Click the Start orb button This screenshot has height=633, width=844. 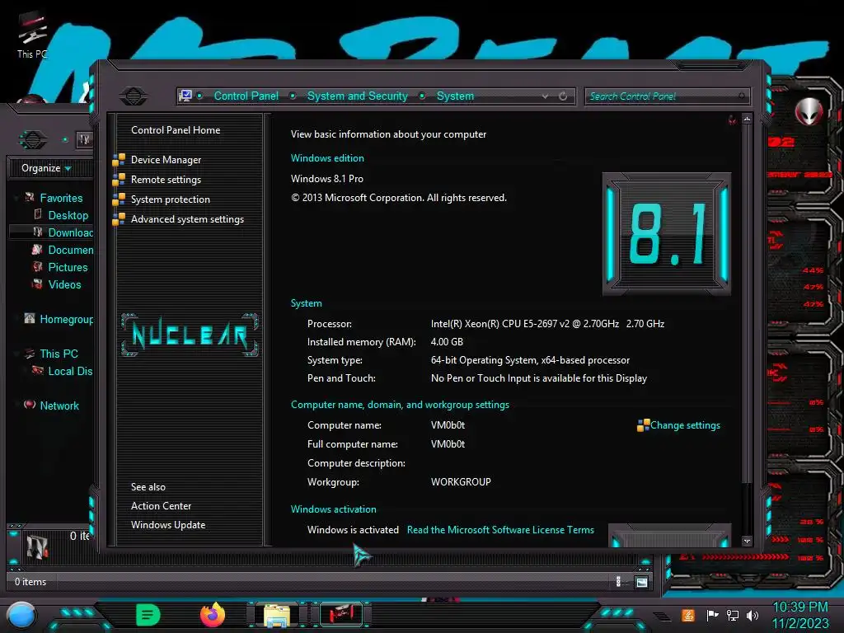(21, 616)
